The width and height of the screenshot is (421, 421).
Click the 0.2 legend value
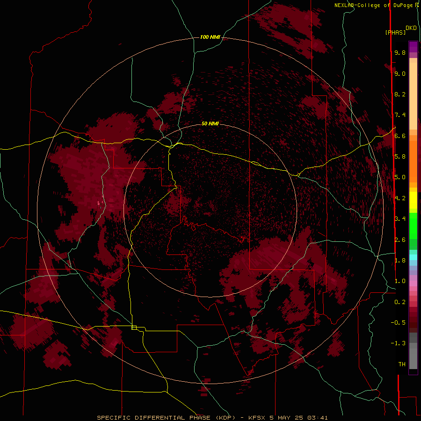click(x=400, y=302)
